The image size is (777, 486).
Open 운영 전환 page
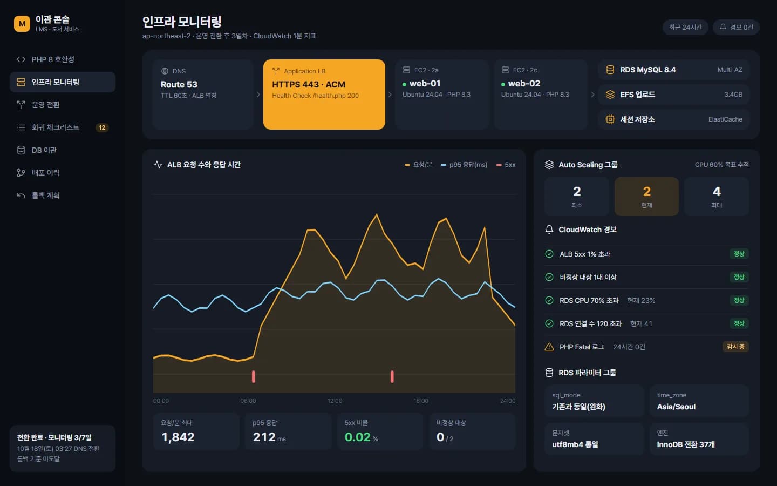(x=63, y=105)
